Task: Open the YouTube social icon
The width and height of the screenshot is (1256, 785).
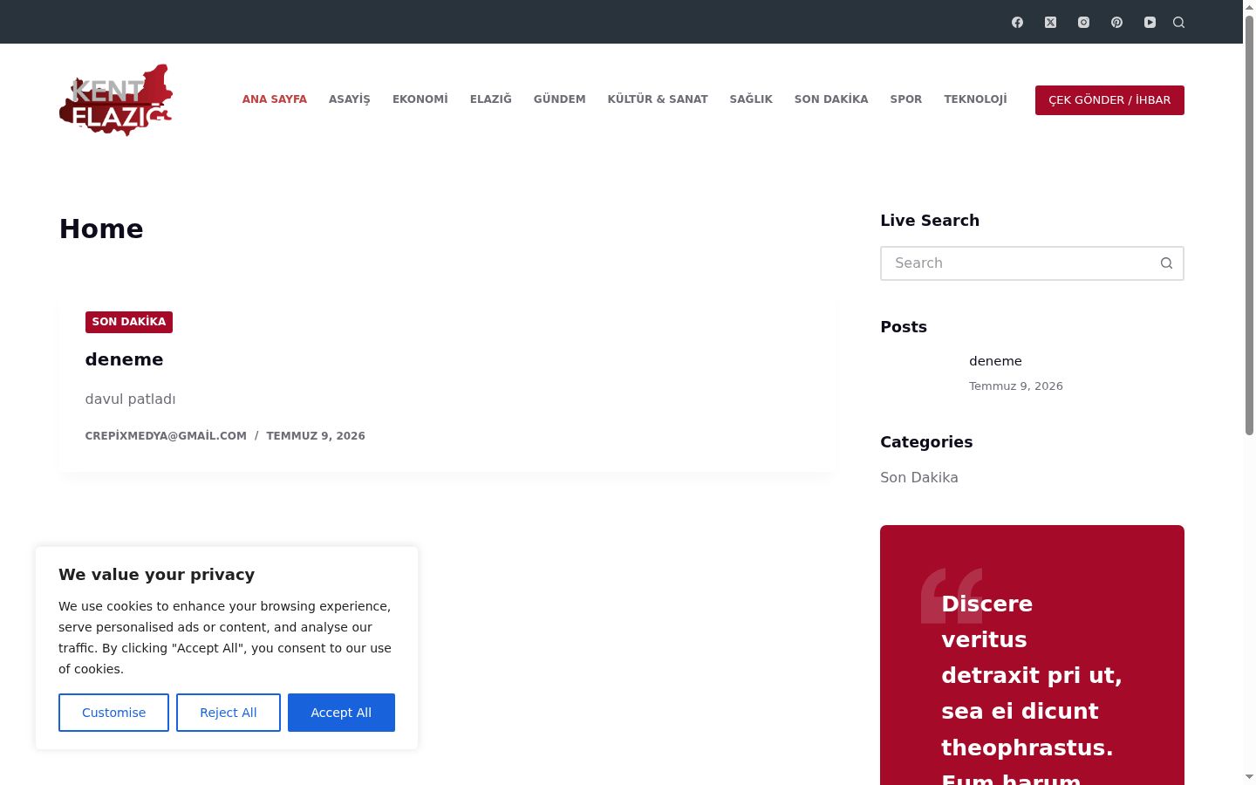Action: click(1150, 23)
